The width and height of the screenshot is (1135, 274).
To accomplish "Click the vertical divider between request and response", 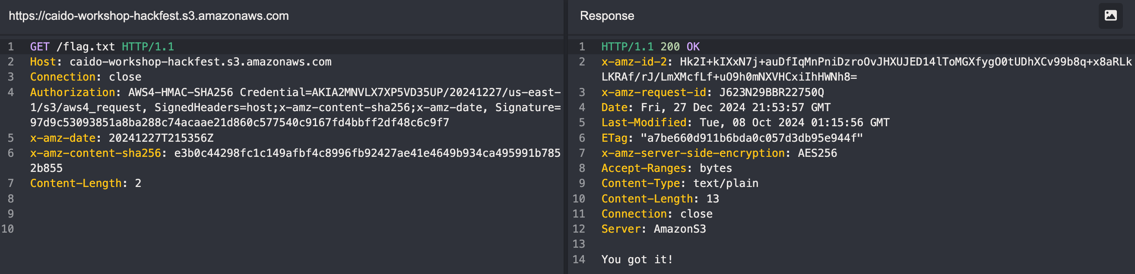I will click(x=566, y=137).
